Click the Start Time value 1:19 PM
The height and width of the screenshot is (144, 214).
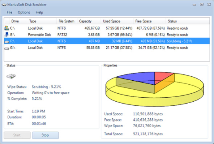(x=38, y=111)
